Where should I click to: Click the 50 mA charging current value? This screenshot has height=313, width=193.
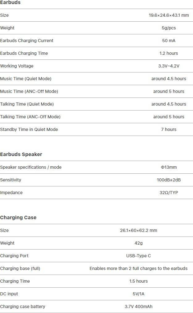point(169,41)
